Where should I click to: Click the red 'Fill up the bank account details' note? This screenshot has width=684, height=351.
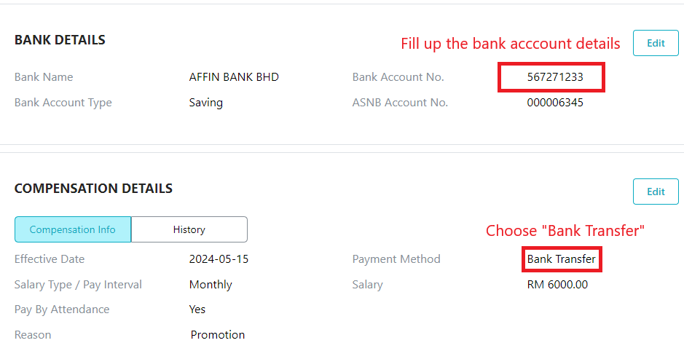click(x=511, y=44)
